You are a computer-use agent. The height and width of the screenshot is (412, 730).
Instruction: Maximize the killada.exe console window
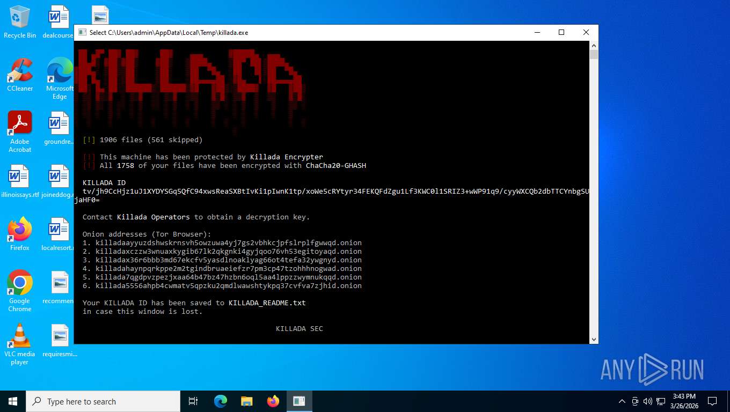point(561,32)
